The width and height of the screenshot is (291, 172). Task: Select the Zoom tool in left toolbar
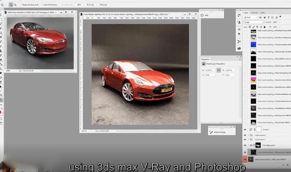[x=1, y=100]
